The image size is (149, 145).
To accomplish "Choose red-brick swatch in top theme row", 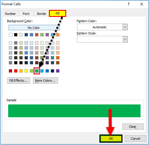I will click(x=37, y=35).
